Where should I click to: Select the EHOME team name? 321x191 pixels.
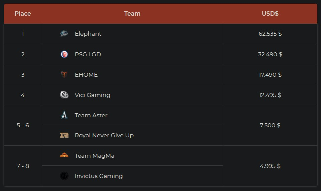[x=86, y=75]
